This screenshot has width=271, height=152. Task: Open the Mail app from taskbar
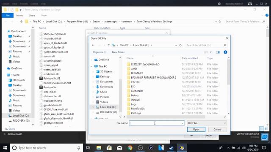[x=119, y=148]
